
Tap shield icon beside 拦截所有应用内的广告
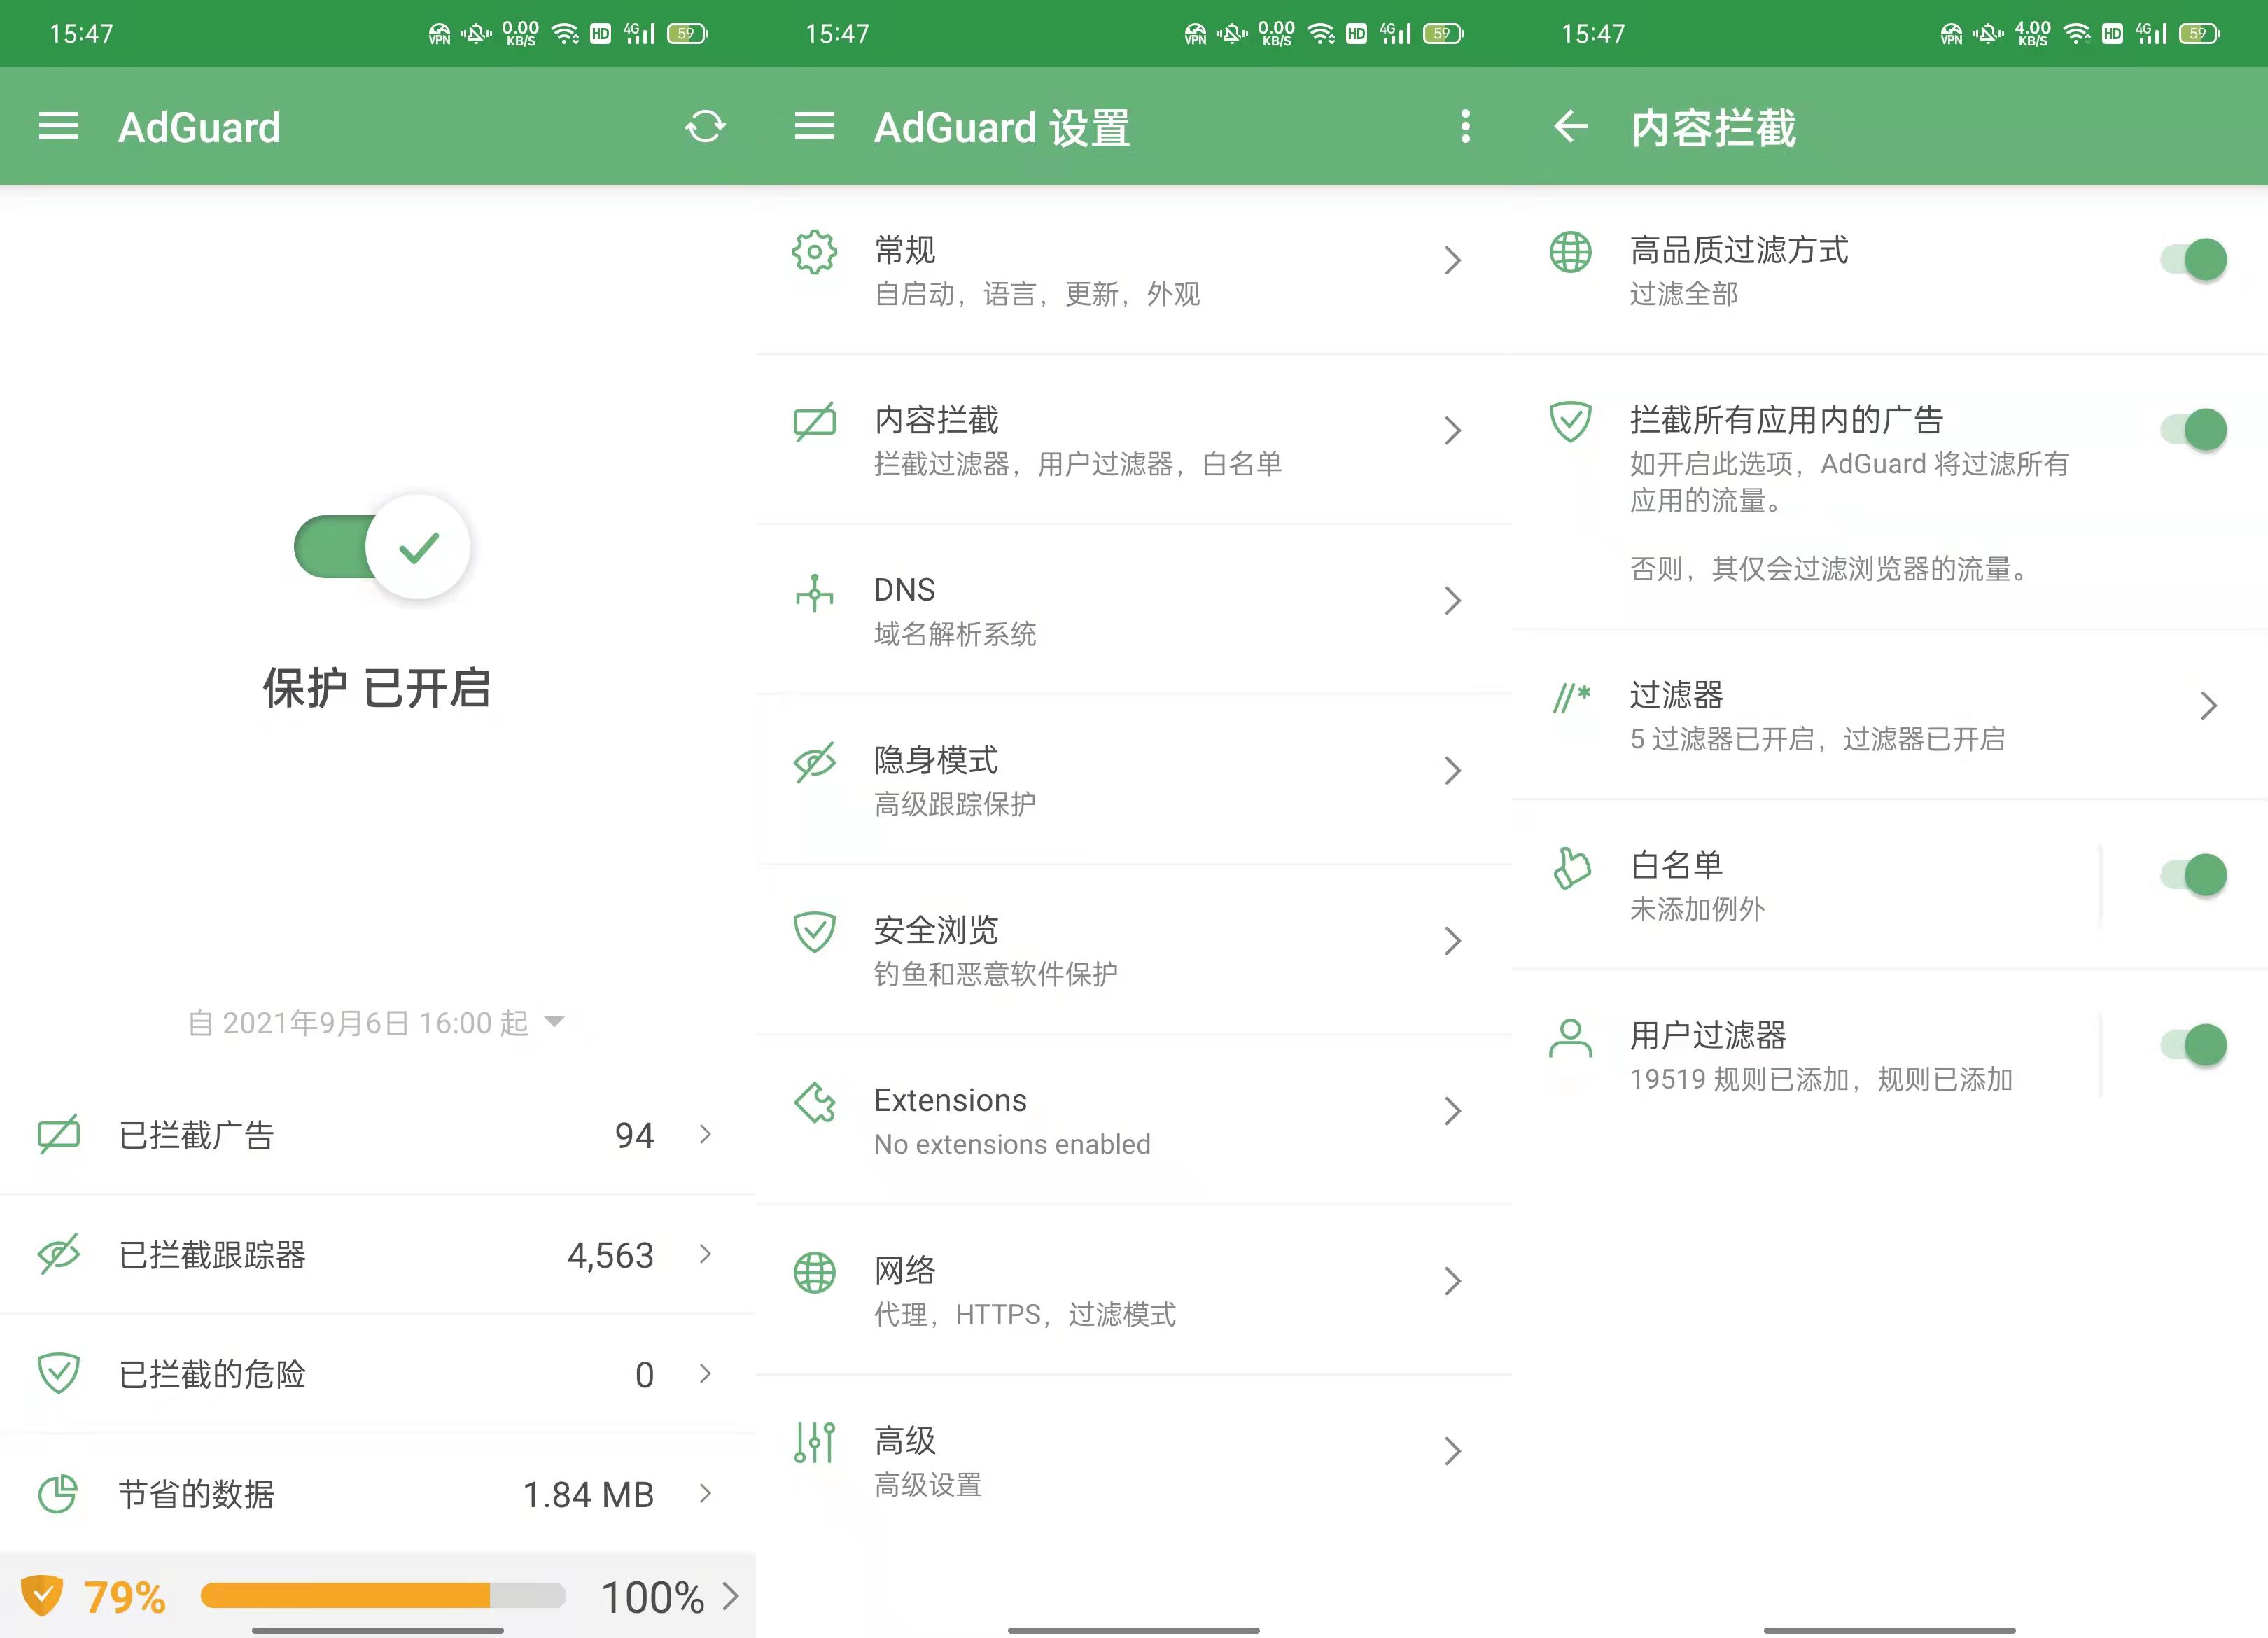(x=1570, y=422)
